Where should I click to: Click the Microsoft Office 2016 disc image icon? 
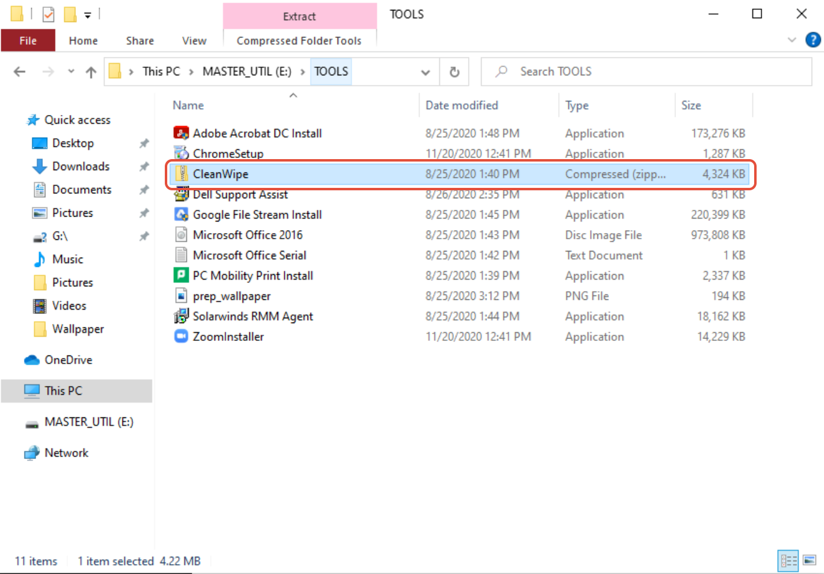tap(181, 235)
